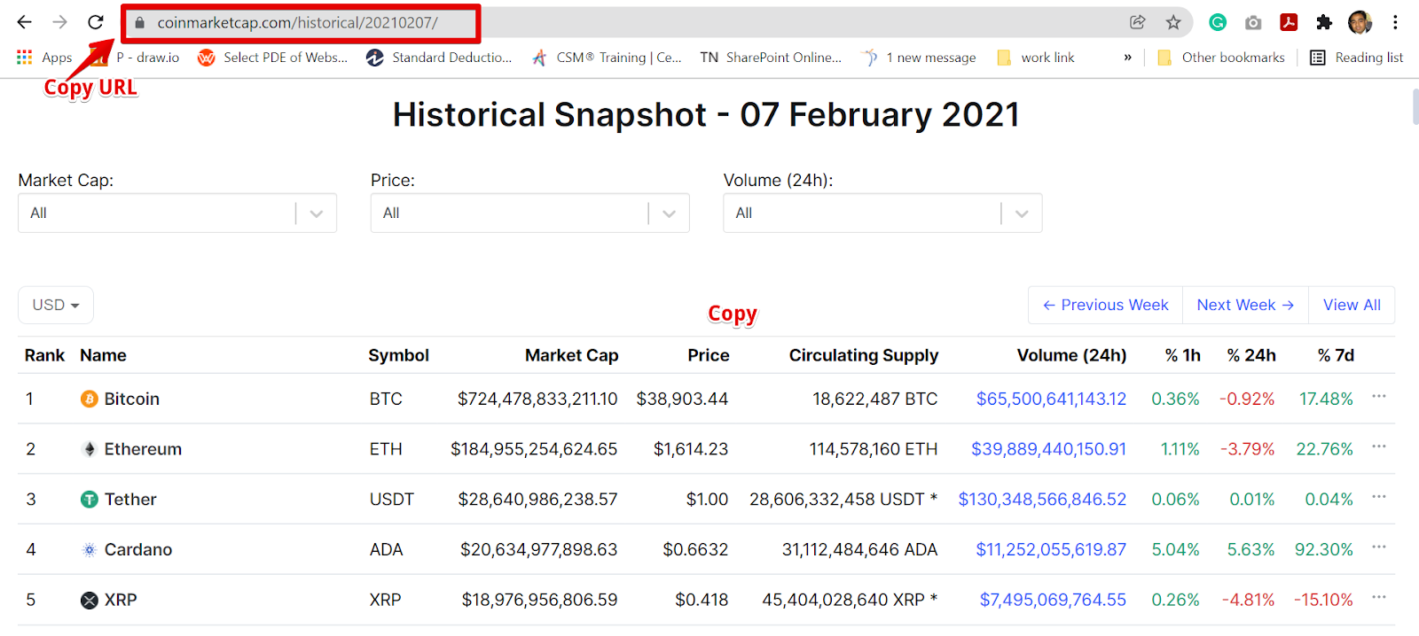This screenshot has width=1419, height=636.
Task: Open the USD currency selector
Action: 56,305
